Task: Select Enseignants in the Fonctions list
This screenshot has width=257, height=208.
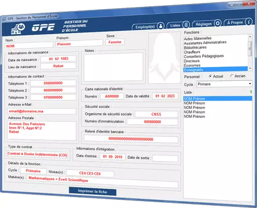Action: pos(215,69)
